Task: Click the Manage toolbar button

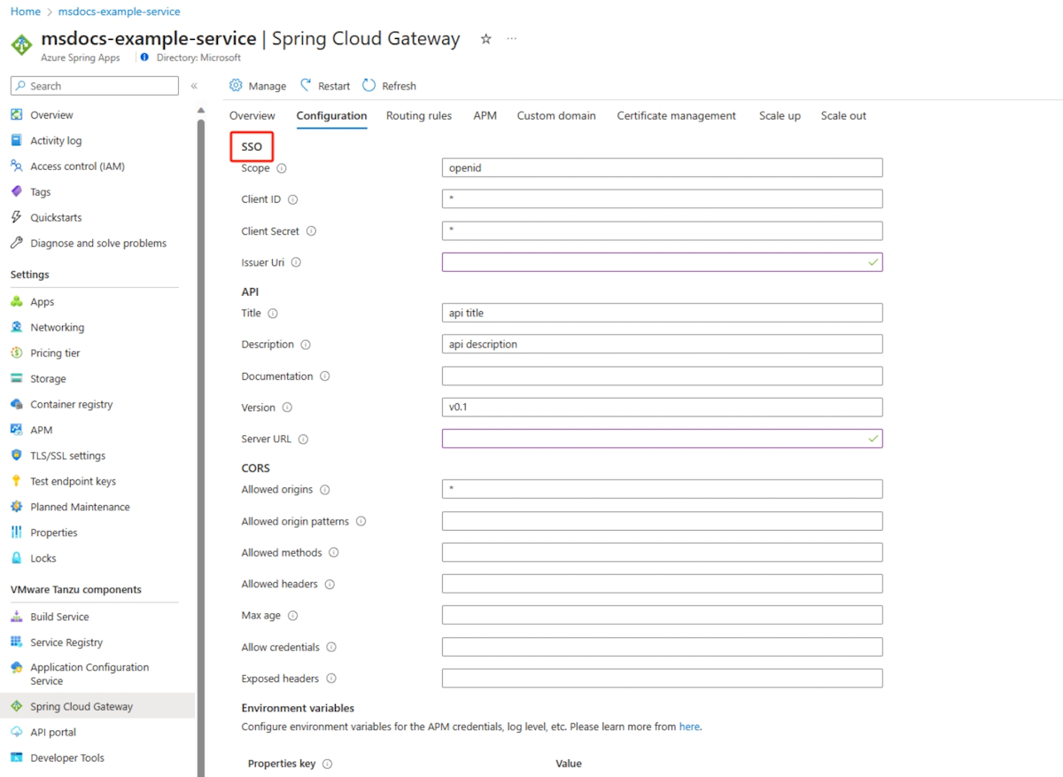Action: [x=258, y=86]
